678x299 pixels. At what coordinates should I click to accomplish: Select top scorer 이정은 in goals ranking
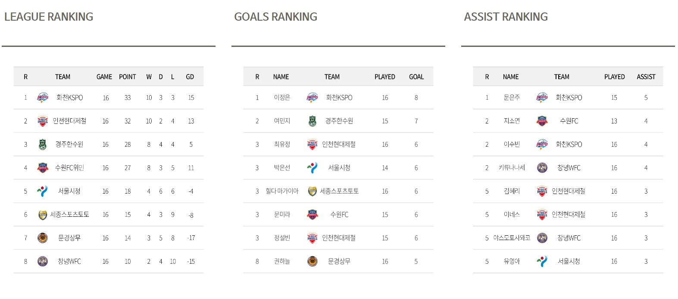point(282,98)
